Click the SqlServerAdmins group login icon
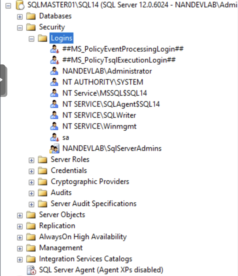 [54, 149]
